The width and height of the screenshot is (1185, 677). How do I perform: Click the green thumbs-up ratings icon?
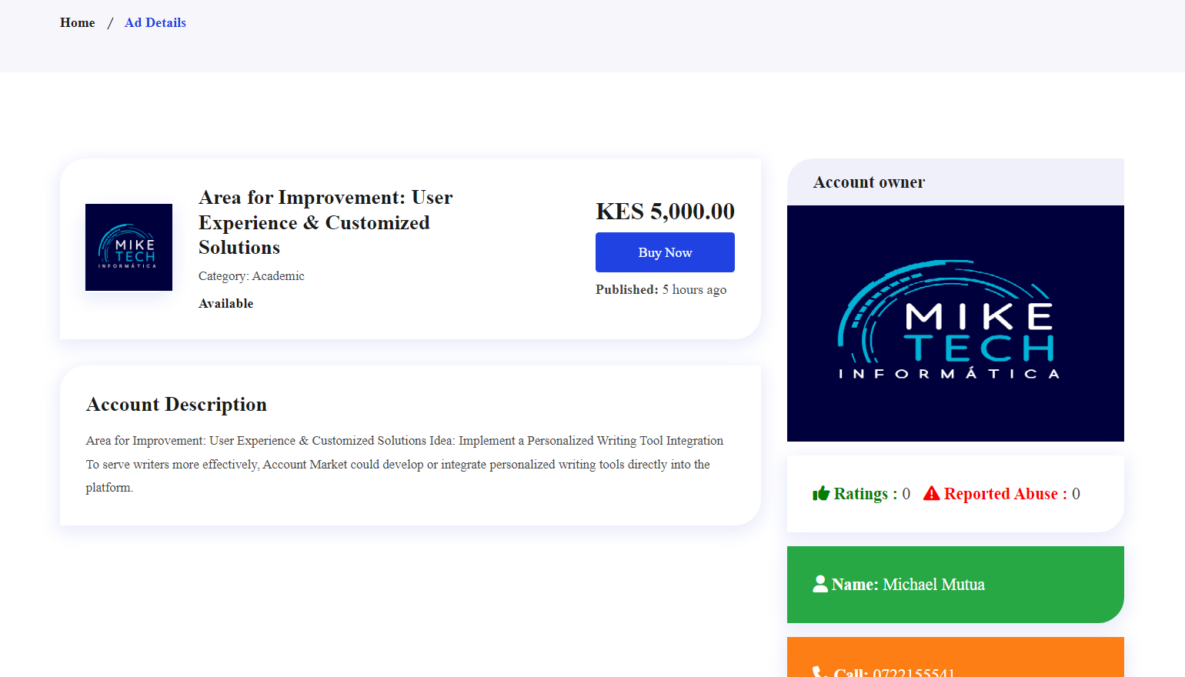point(821,493)
